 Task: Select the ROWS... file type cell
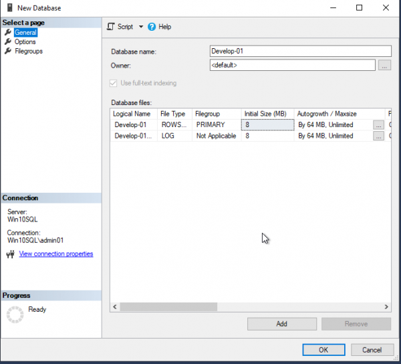pyautogui.click(x=174, y=125)
